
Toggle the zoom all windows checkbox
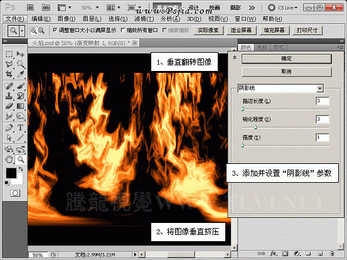[122, 30]
